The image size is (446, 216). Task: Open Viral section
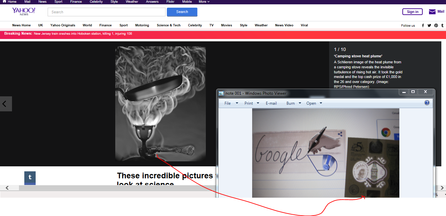click(304, 25)
